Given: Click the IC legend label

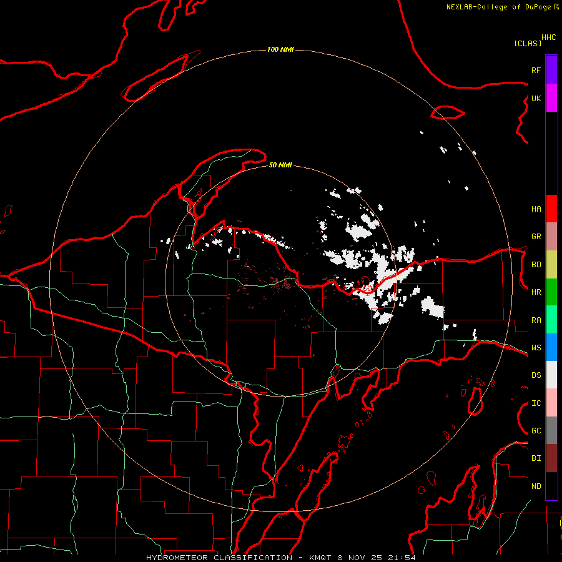Looking at the screenshot, I should coord(536,403).
